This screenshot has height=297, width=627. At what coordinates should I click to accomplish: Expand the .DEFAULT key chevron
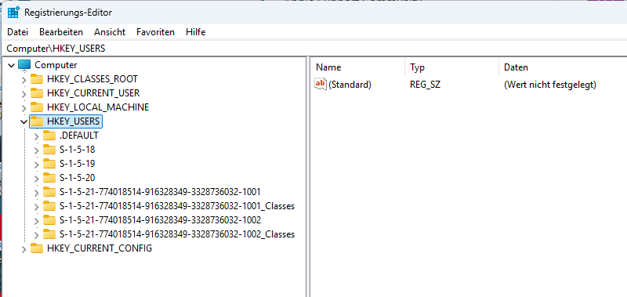(36, 136)
